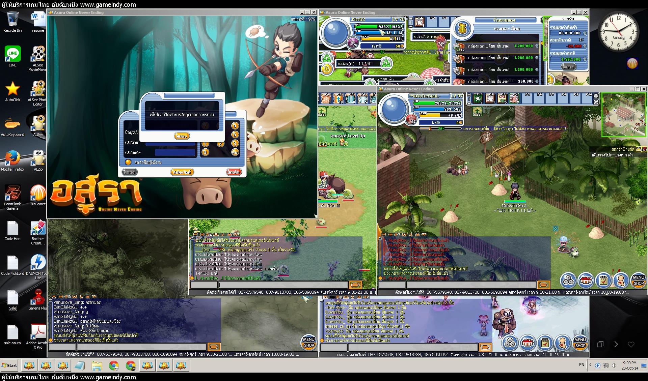Close the hotbar with the X icon
The image size is (648, 381).
tap(596, 96)
